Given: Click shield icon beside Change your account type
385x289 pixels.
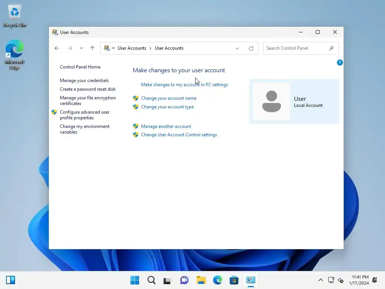Looking at the screenshot, I should pyautogui.click(x=135, y=106).
